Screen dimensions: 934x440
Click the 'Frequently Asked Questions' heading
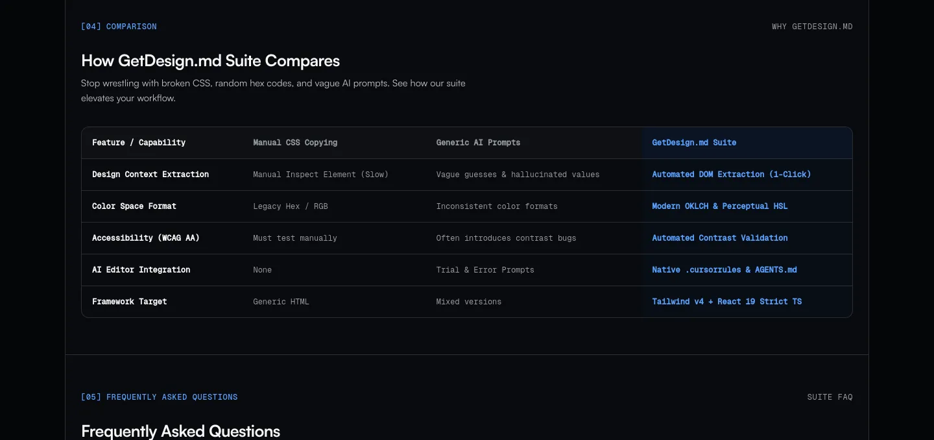(181, 432)
